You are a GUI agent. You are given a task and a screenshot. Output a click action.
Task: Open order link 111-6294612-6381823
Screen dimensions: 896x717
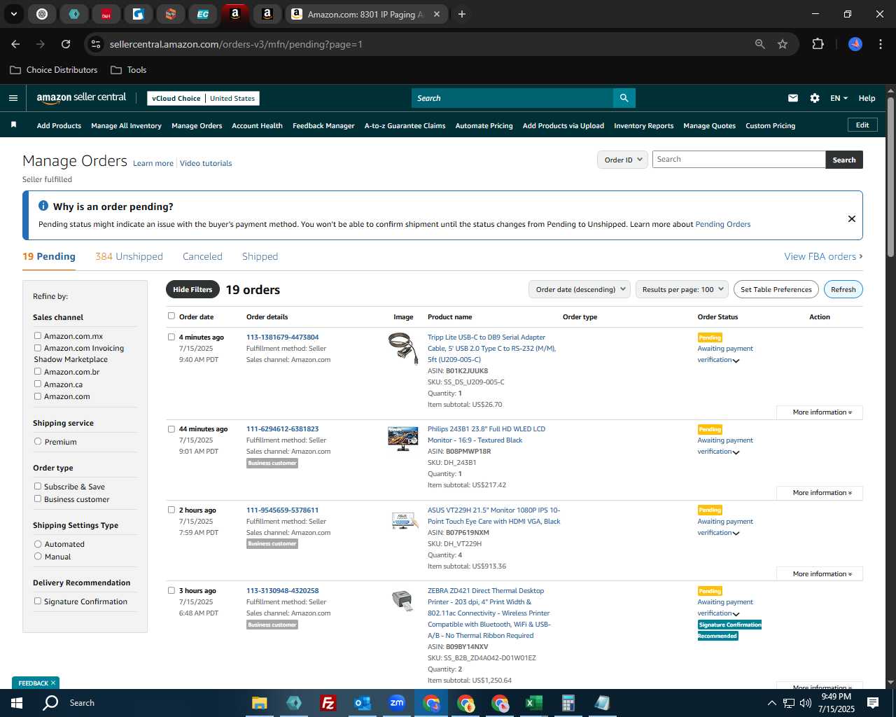282,429
